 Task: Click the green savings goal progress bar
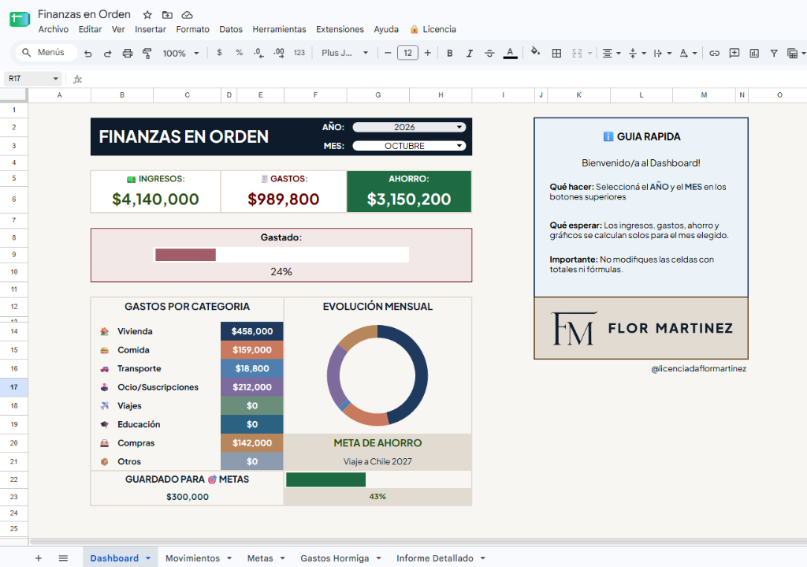325,479
